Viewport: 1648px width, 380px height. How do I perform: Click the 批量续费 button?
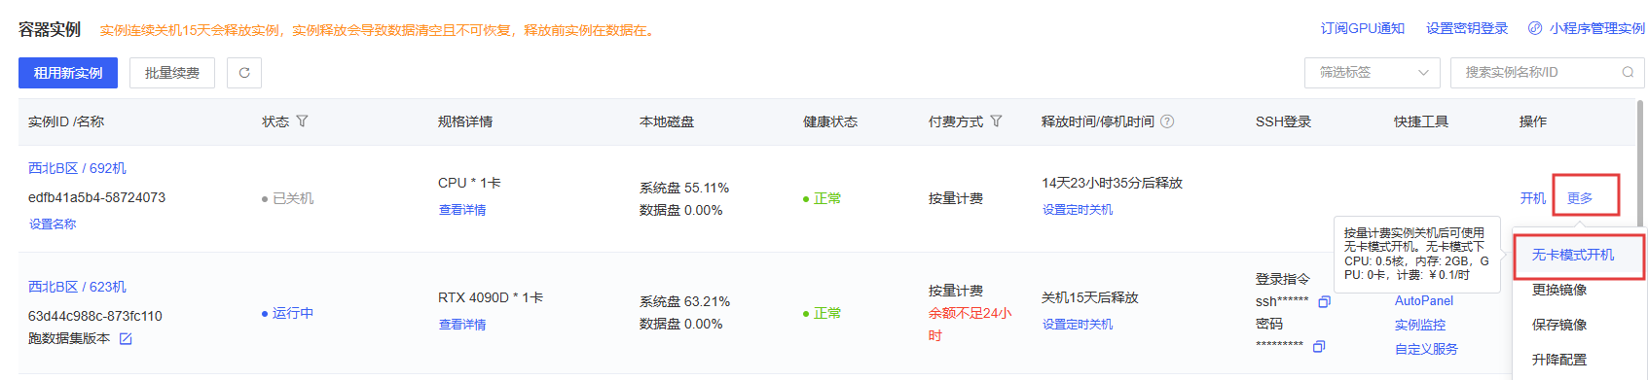(172, 73)
